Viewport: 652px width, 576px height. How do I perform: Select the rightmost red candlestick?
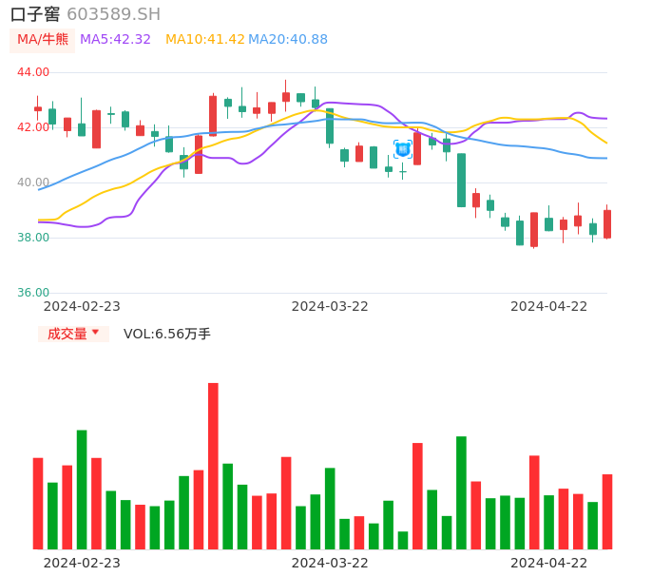(607, 224)
